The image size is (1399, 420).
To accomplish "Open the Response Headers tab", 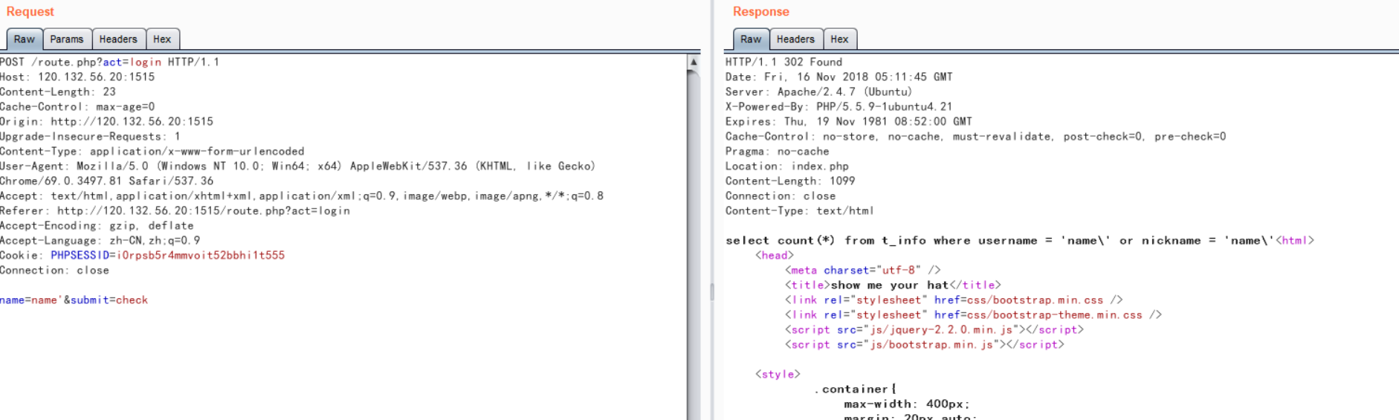I will click(795, 39).
